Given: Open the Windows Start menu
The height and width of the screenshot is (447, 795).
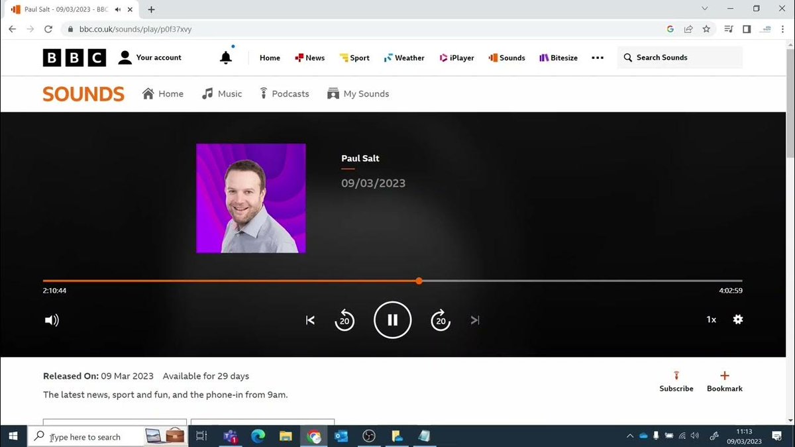Looking at the screenshot, I should [x=13, y=436].
